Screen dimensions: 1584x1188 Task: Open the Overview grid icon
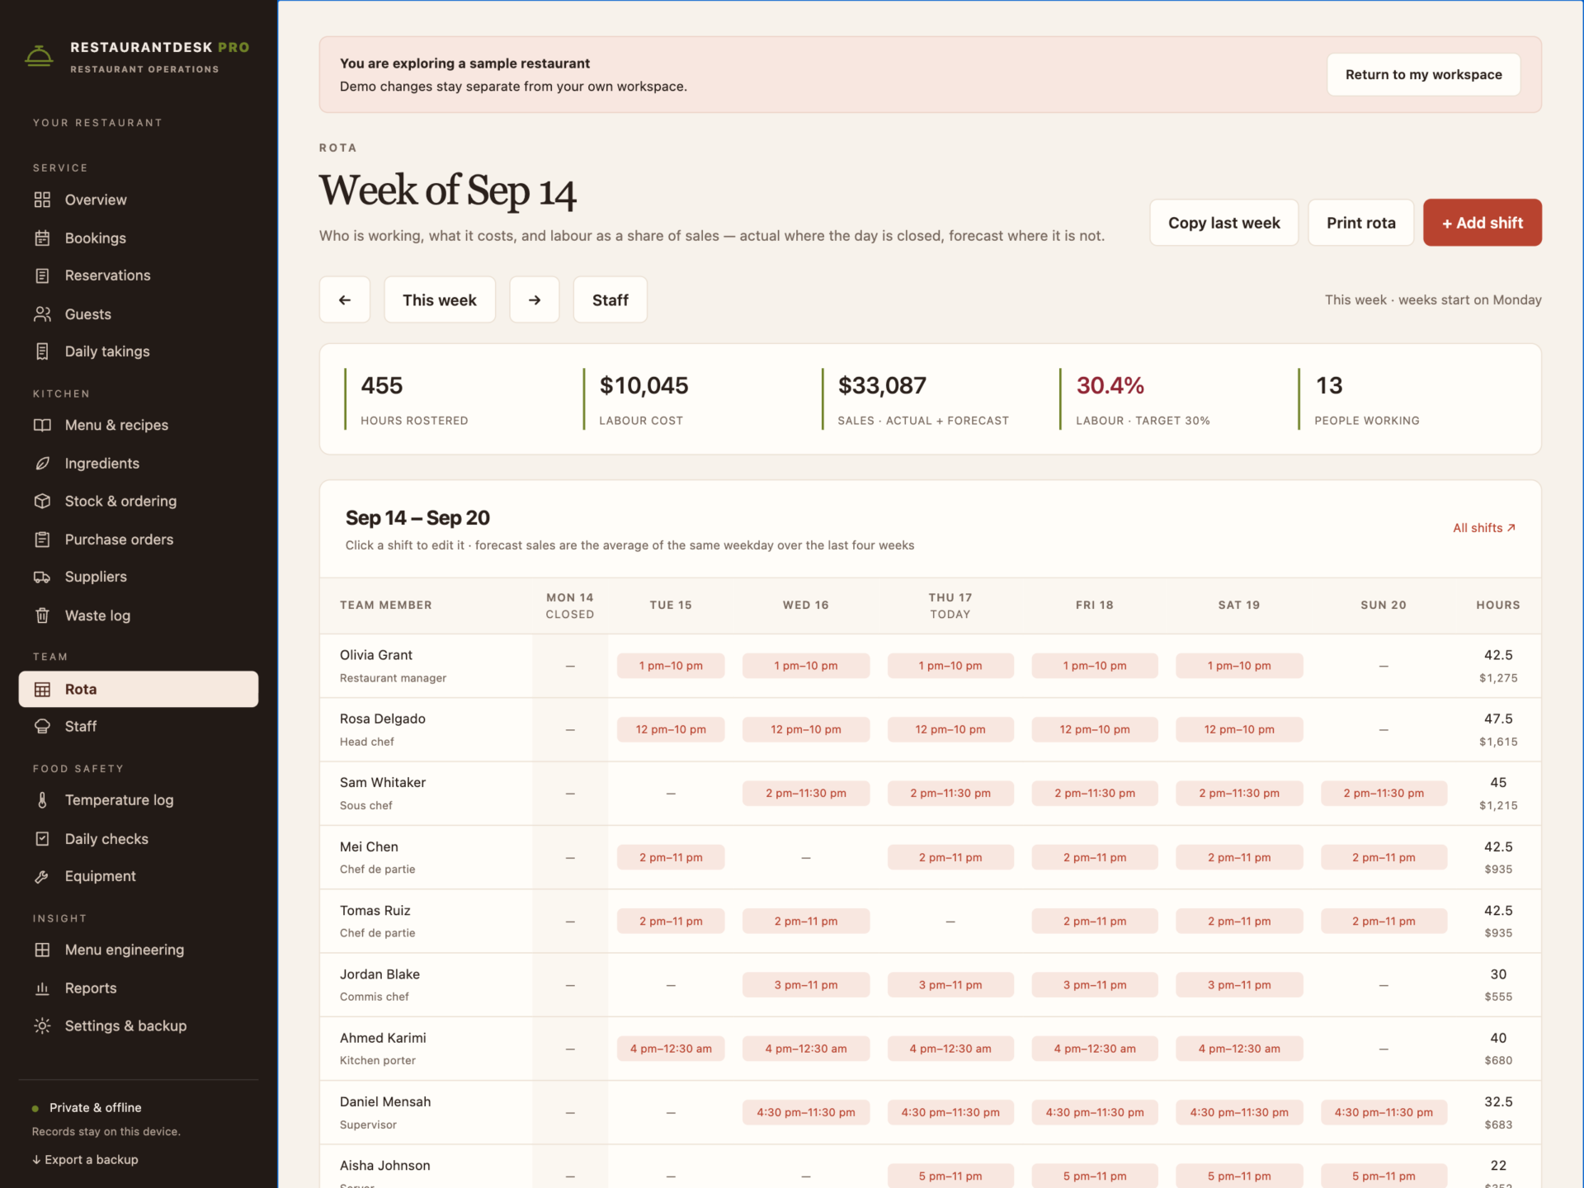42,200
